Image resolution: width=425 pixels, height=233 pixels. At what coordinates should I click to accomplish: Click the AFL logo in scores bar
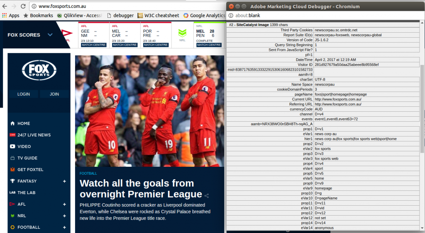coord(67,34)
